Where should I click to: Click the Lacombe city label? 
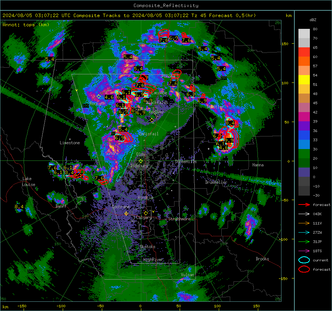pos(159,93)
